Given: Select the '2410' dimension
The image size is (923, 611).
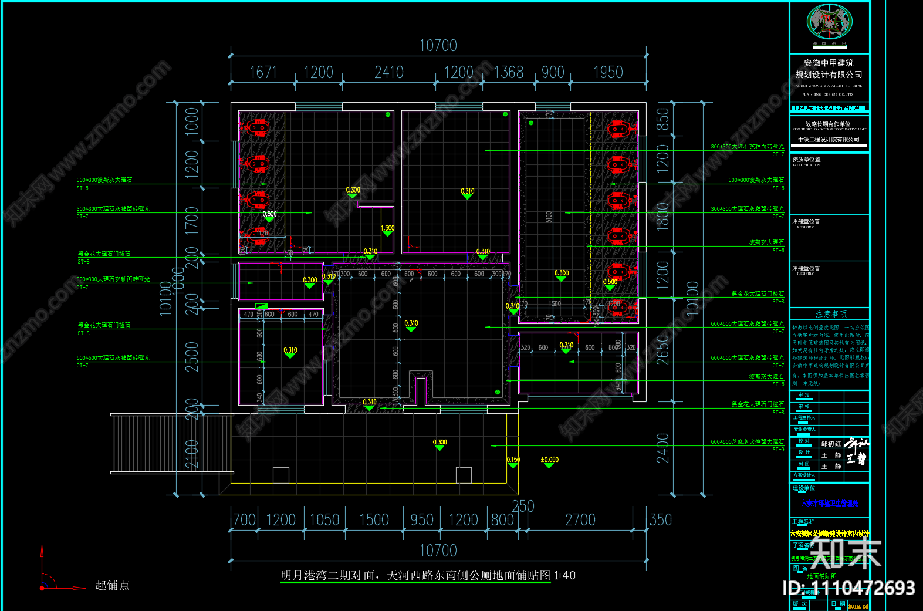Looking at the screenshot, I should point(389,72).
